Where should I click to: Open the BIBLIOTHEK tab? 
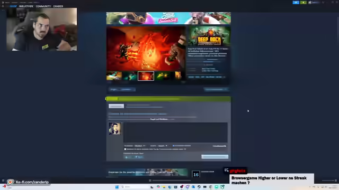pos(26,6)
